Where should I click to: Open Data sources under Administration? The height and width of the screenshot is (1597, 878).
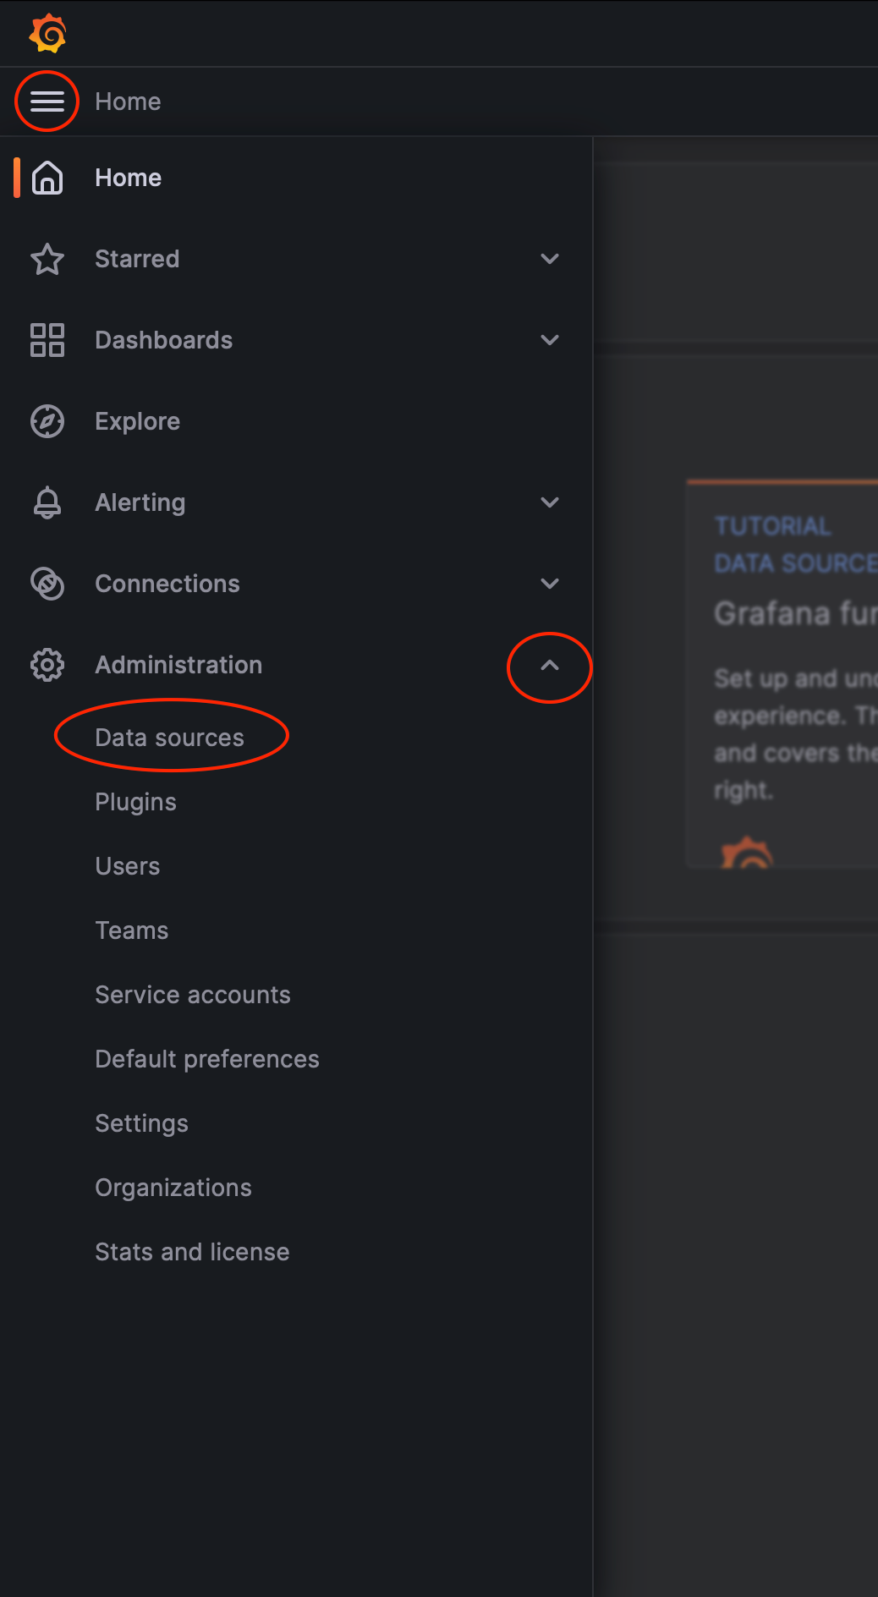click(x=169, y=738)
